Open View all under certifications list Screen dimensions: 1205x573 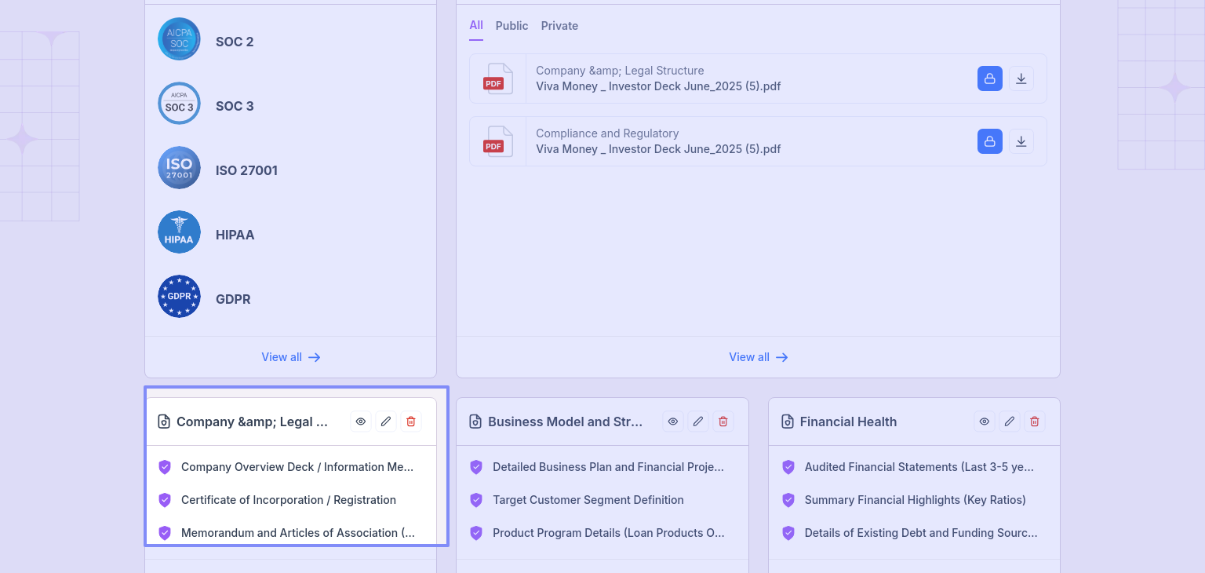click(x=290, y=357)
